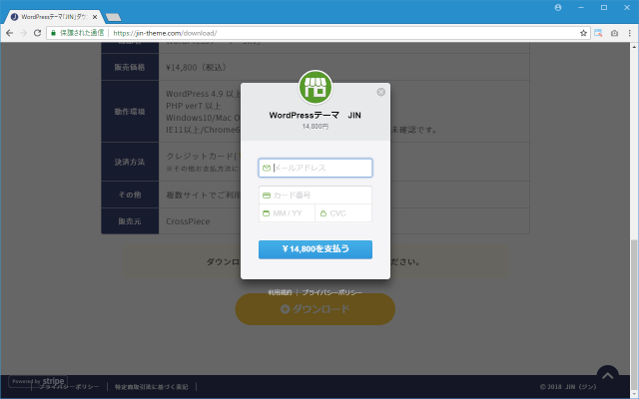
Task: Click the email address input field
Action: coord(316,168)
